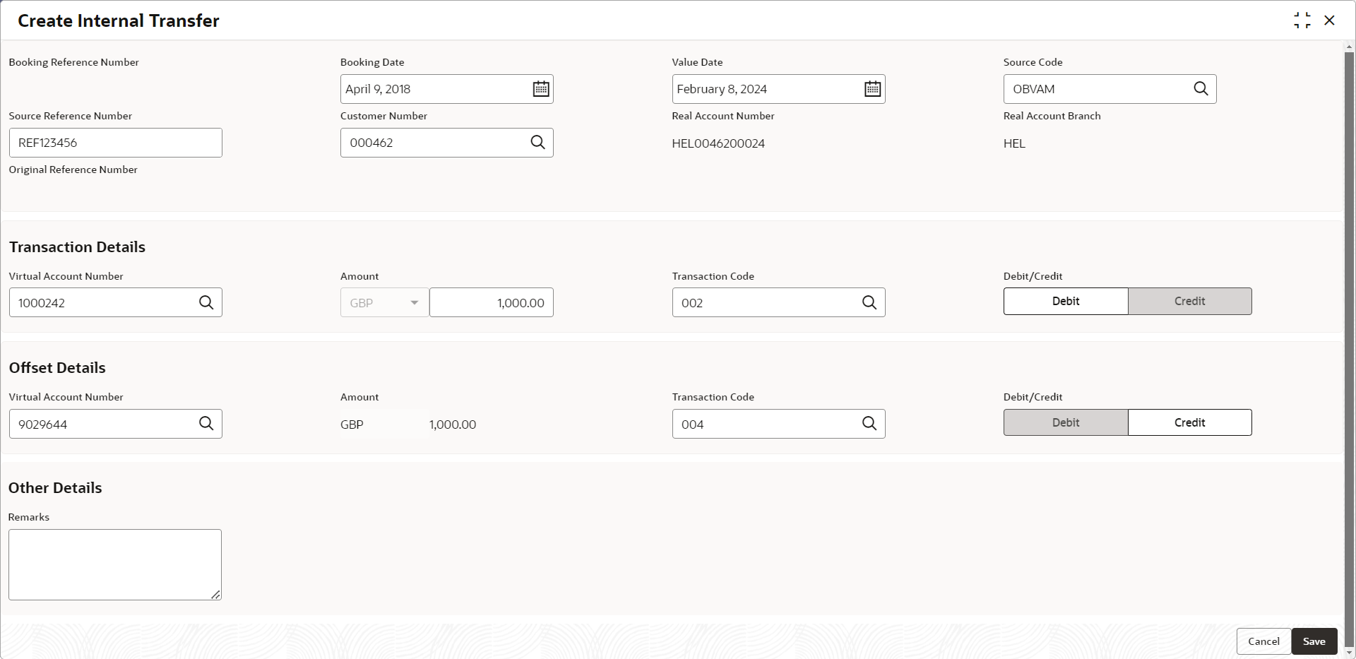Open Transaction Code 002 lookup
The height and width of the screenshot is (659, 1356).
coord(869,302)
